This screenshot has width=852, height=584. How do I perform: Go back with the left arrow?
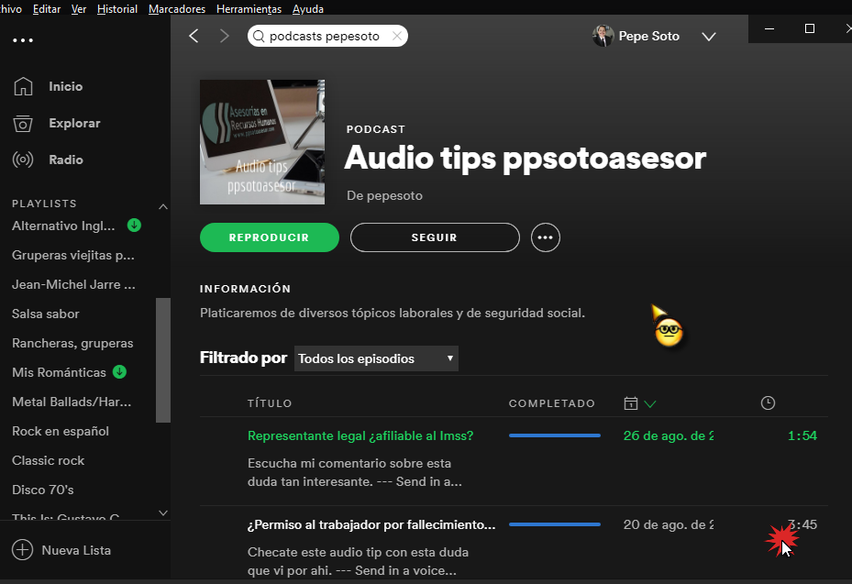(x=194, y=36)
